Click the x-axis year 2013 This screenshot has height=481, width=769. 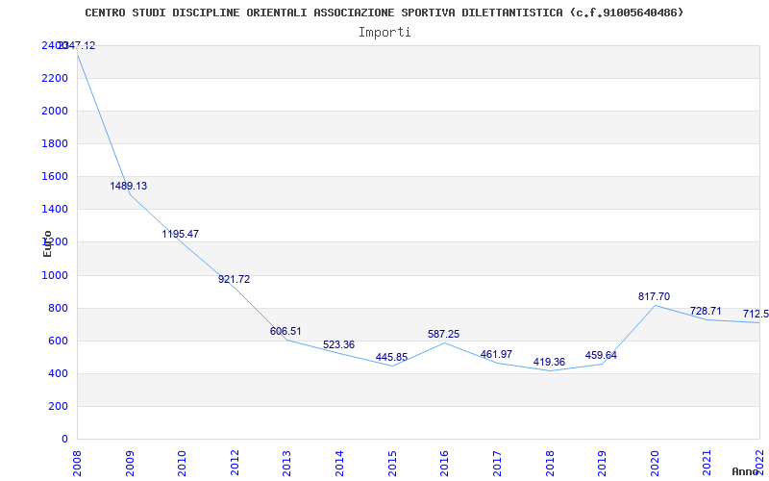click(x=286, y=463)
